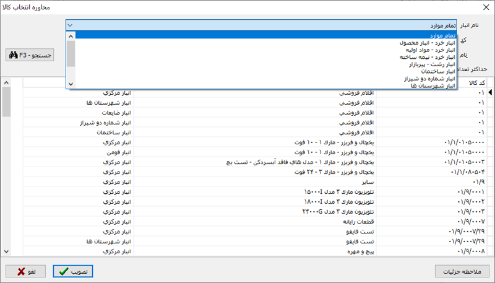Click red X on لغو button
This screenshot has width=495, height=283.
point(21,272)
